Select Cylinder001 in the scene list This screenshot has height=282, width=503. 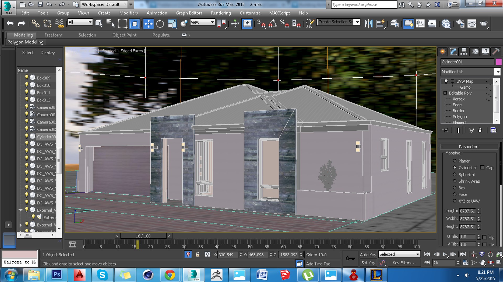coord(46,136)
